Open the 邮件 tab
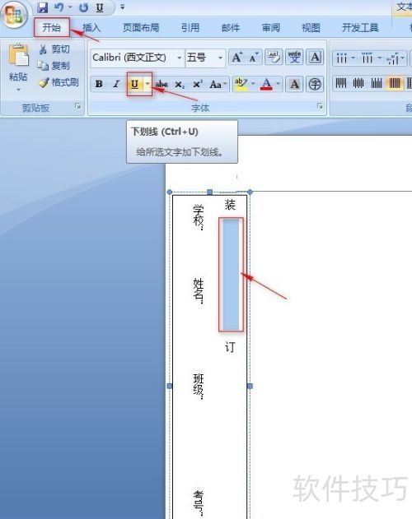 (x=231, y=27)
